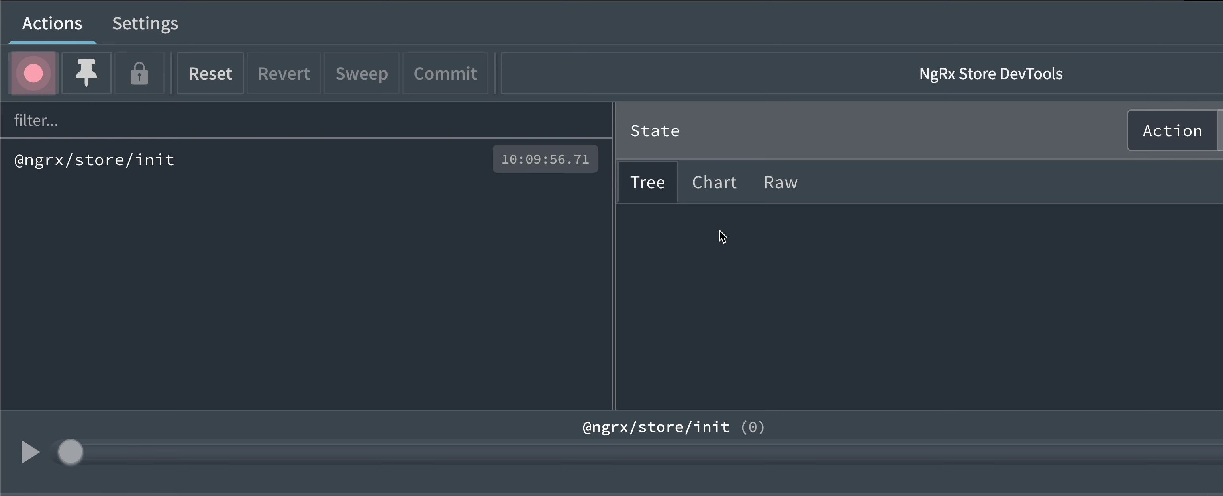The width and height of the screenshot is (1223, 496).
Task: Toggle the pin icon in the toolbar
Action: 86,73
